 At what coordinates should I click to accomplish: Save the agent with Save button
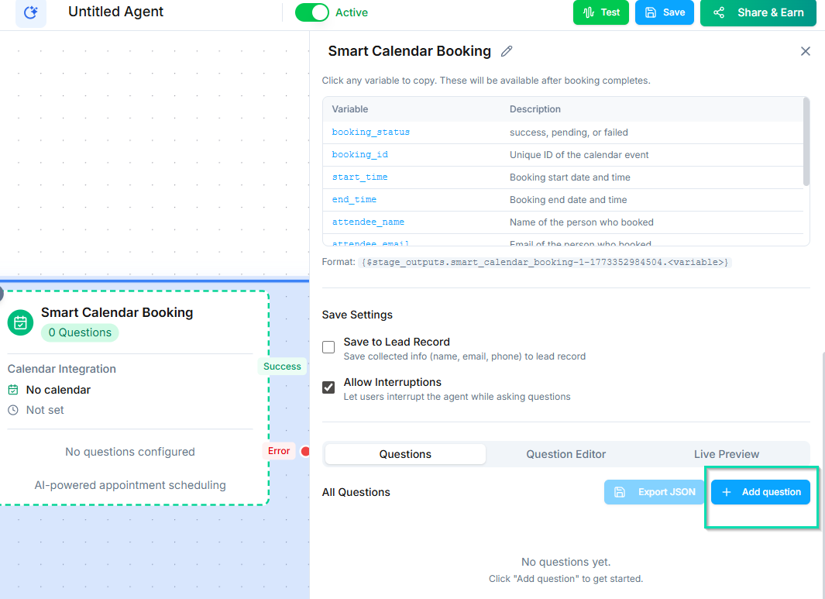[x=664, y=12]
